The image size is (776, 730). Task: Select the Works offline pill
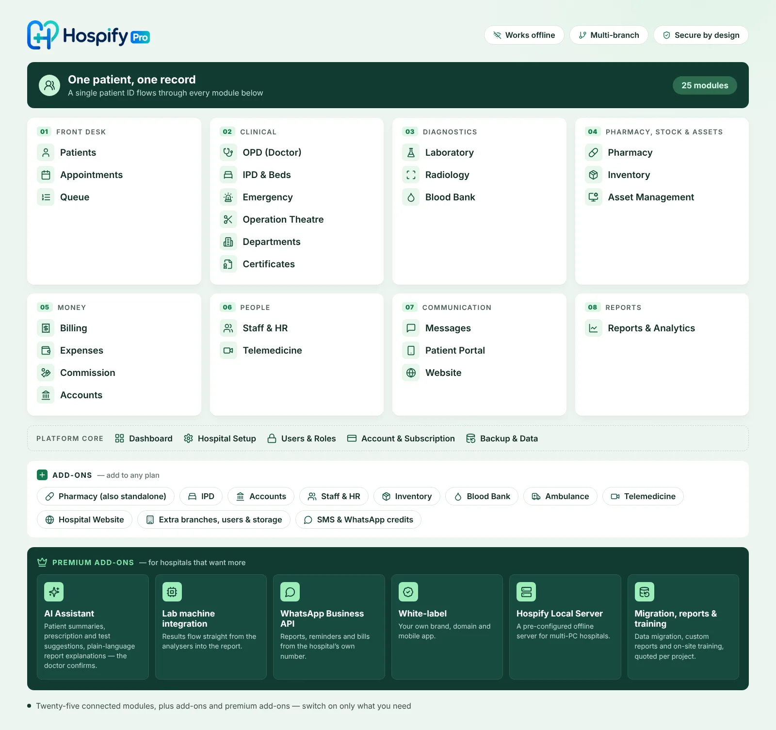click(524, 35)
